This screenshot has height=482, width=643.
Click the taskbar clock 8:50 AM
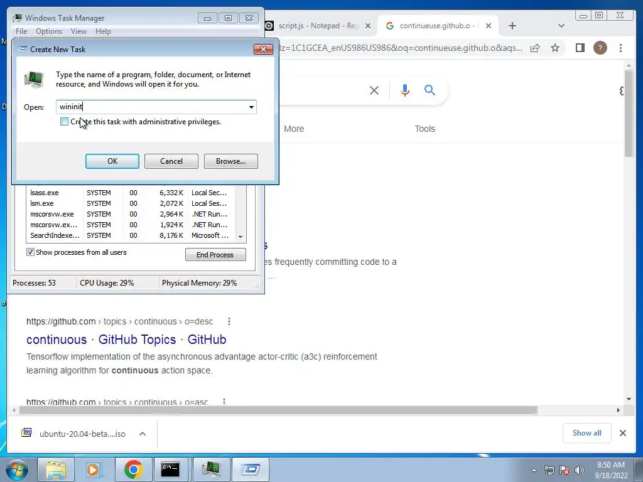611,465
